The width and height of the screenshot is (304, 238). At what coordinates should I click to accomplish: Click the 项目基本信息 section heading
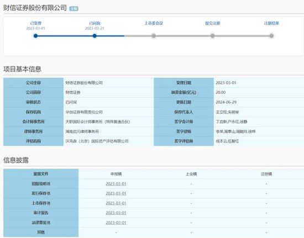pyautogui.click(x=22, y=69)
